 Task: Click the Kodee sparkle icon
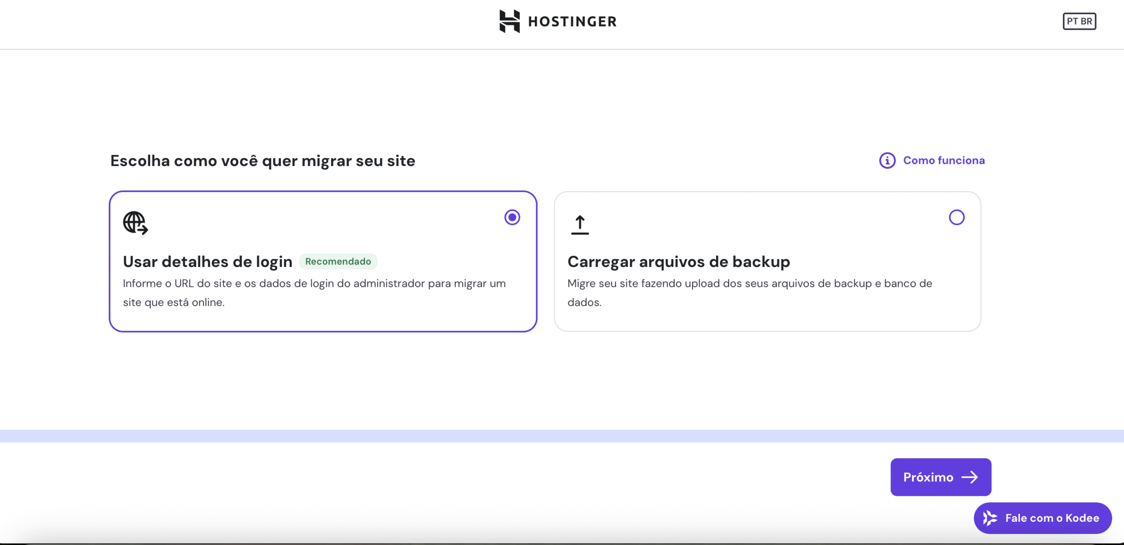[990, 518]
